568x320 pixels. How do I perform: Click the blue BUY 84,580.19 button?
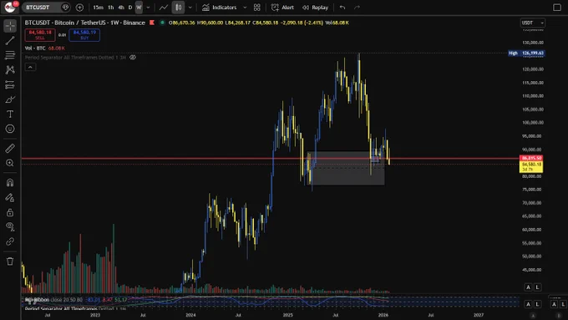pyautogui.click(x=84, y=35)
